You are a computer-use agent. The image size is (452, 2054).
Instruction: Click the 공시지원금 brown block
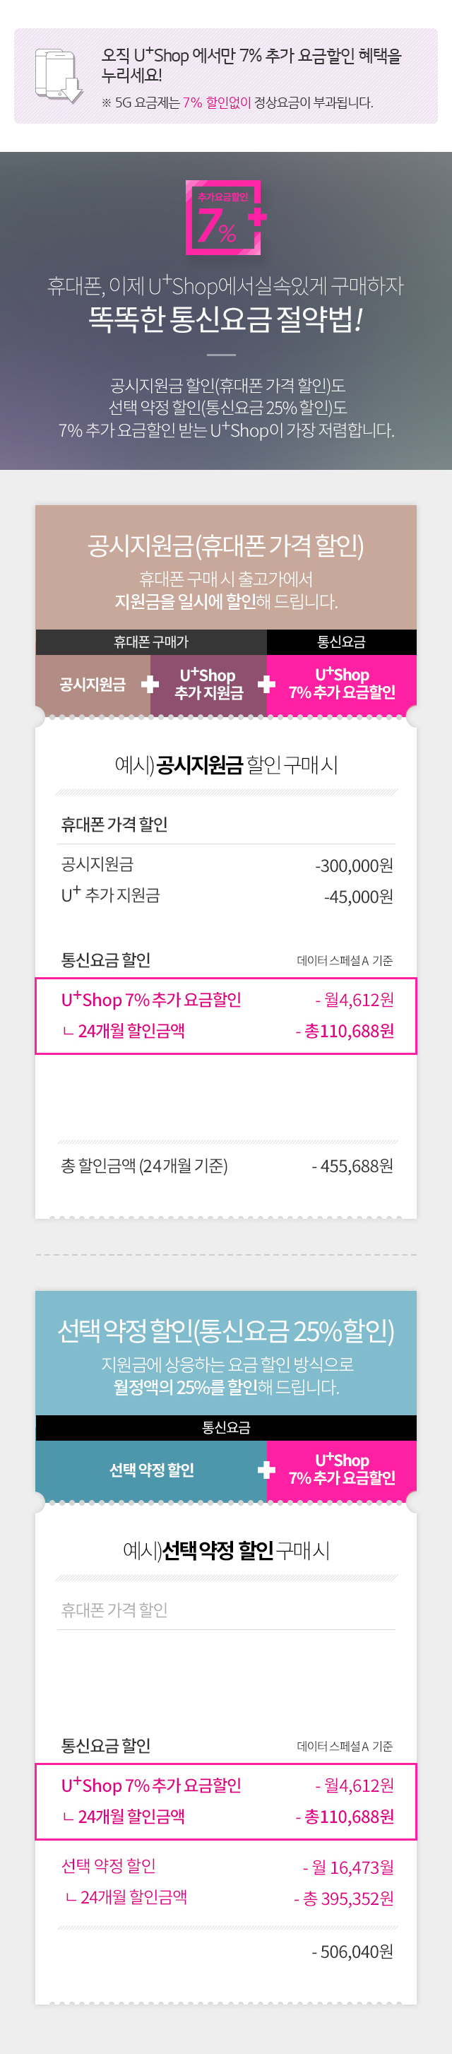point(93,684)
